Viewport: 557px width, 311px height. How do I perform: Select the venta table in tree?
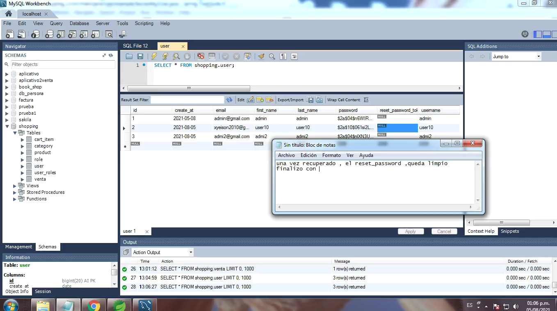point(40,179)
